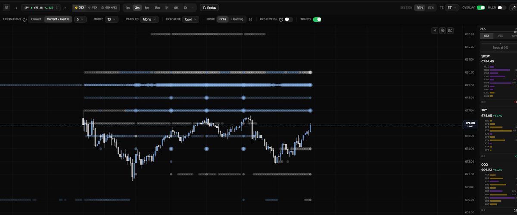The image size is (517, 215).
Task: Select ETH session
Action: click(431, 8)
